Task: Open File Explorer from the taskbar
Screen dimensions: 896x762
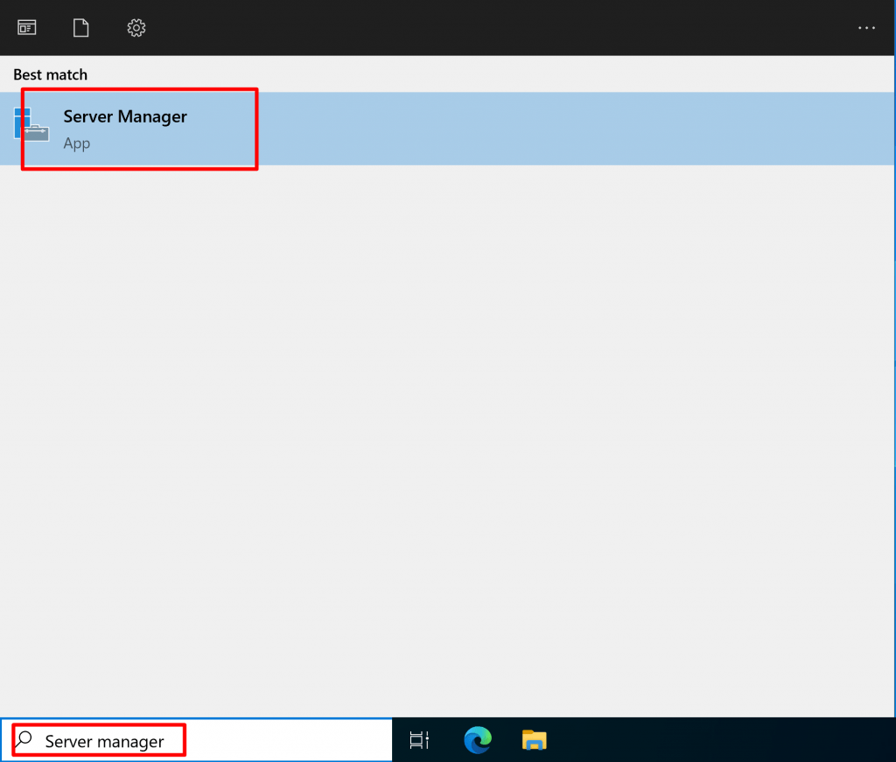Action: [534, 740]
